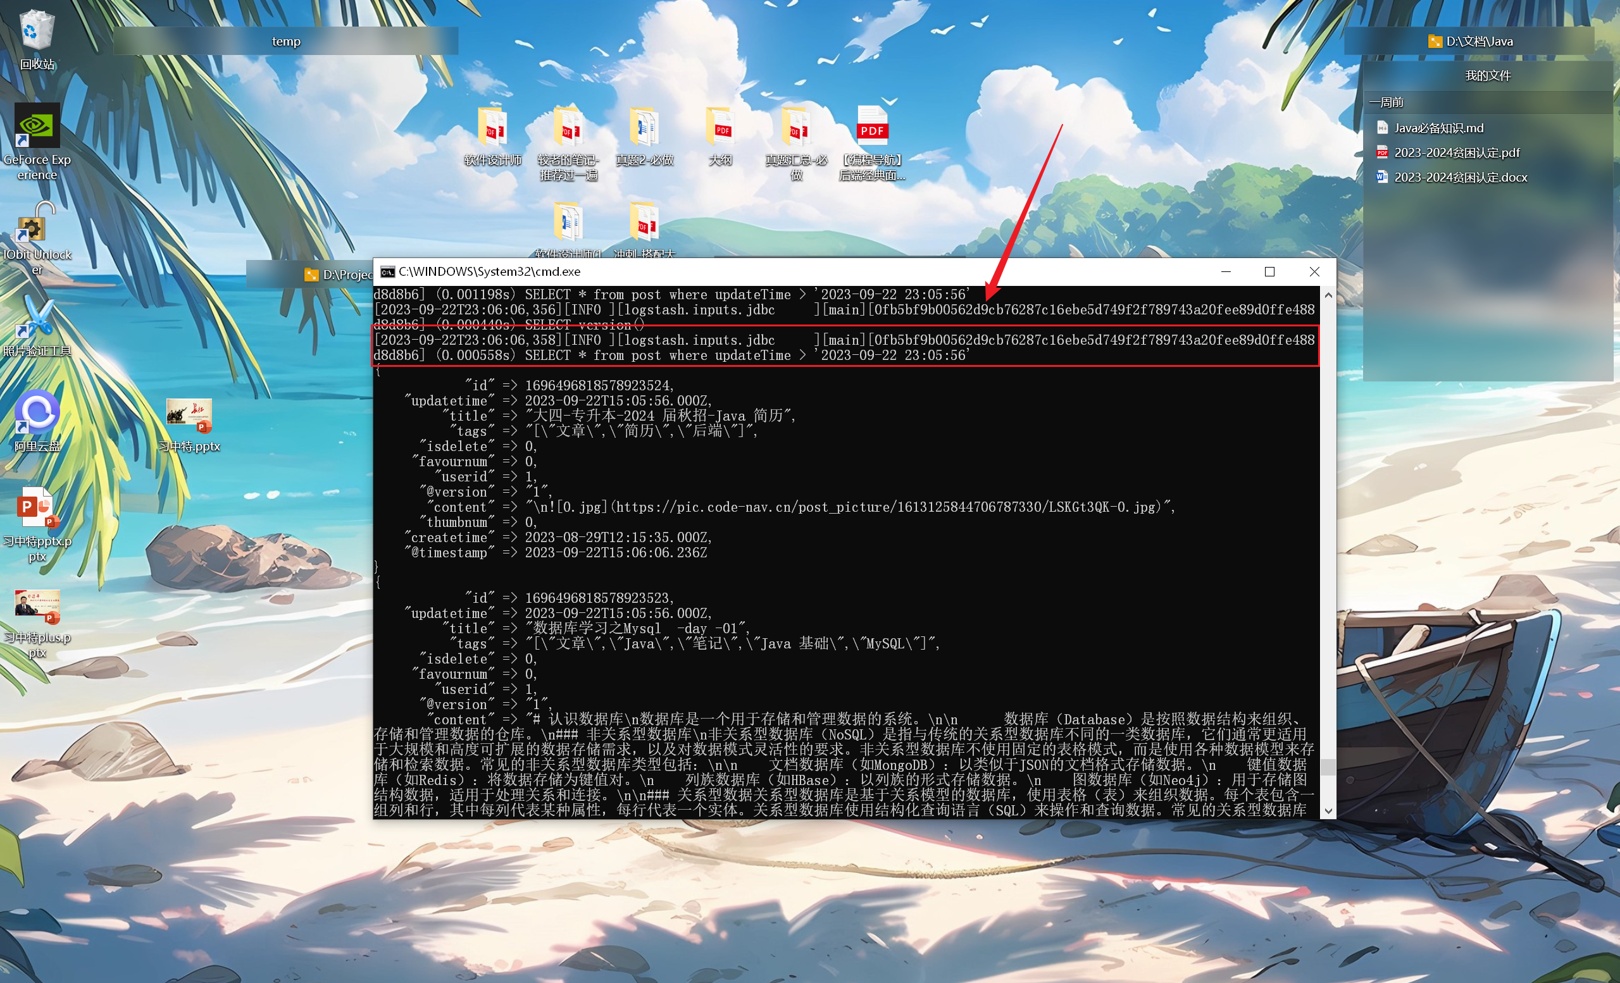Click the cmd.exe window title text
The image size is (1620, 983).
point(489,271)
